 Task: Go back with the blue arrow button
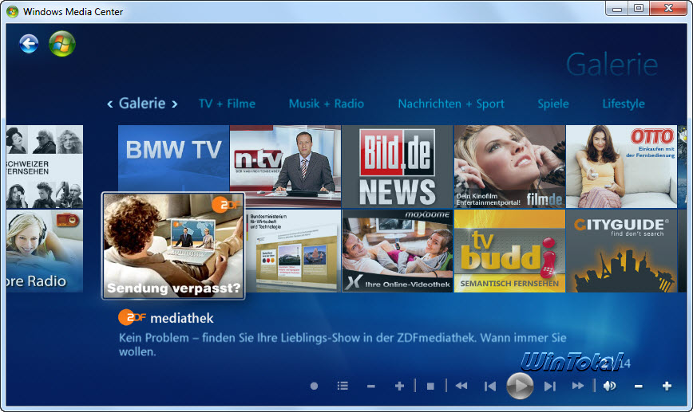coord(29,44)
